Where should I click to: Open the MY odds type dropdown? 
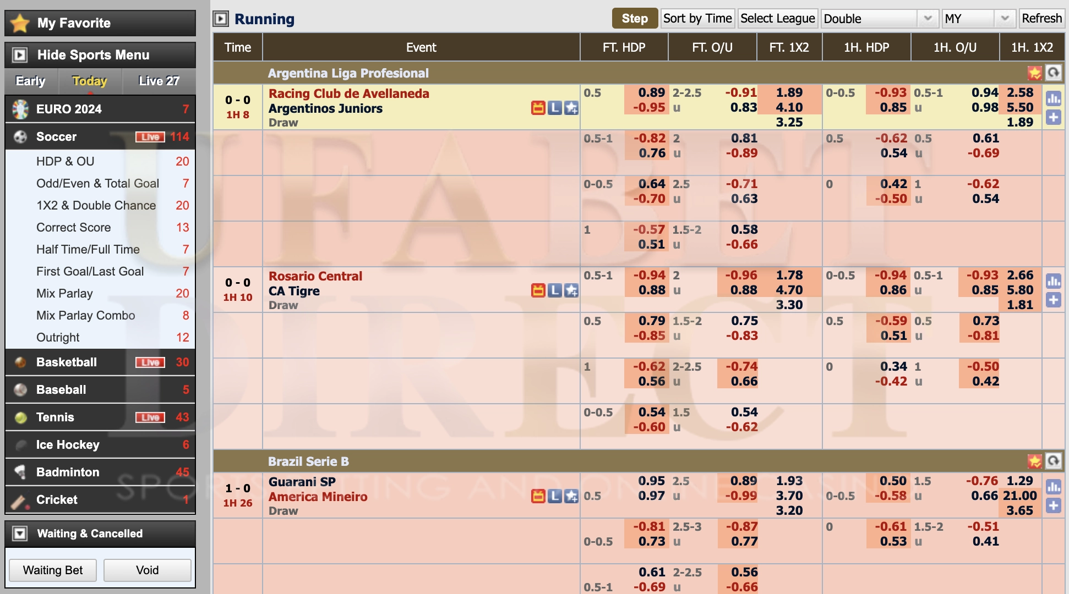click(x=978, y=19)
